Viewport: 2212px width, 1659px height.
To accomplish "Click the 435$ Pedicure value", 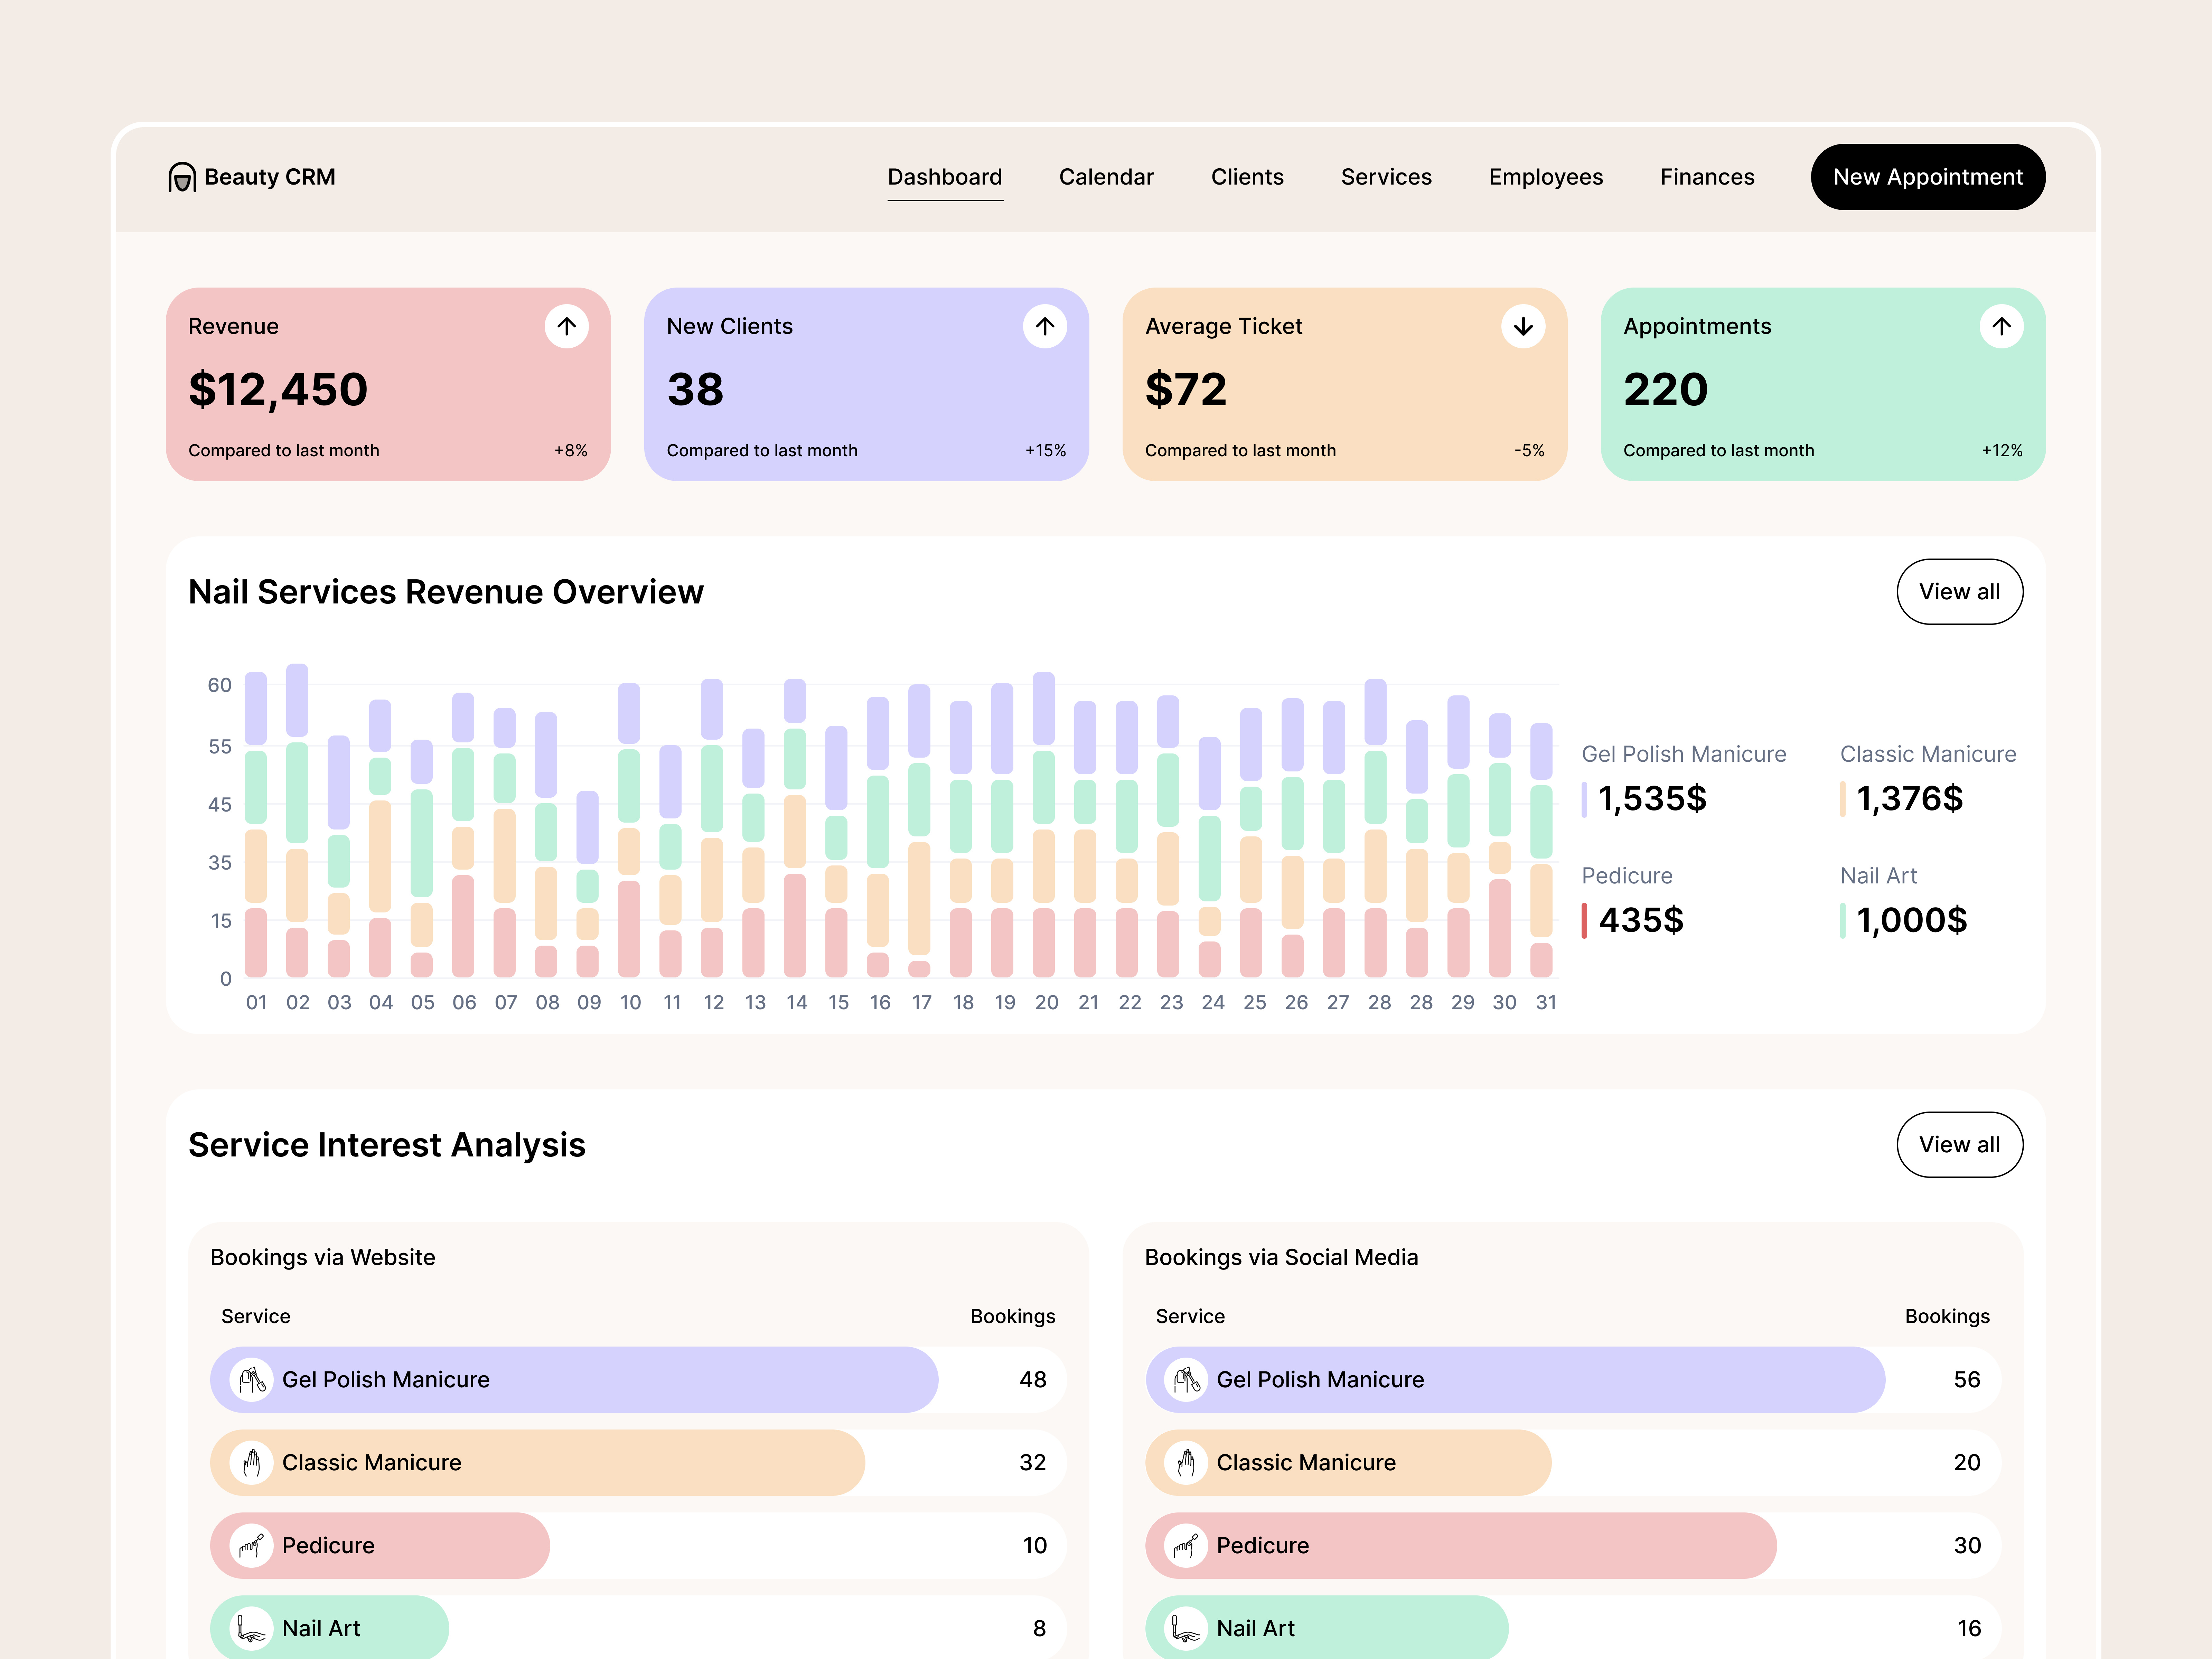I will tap(1641, 921).
